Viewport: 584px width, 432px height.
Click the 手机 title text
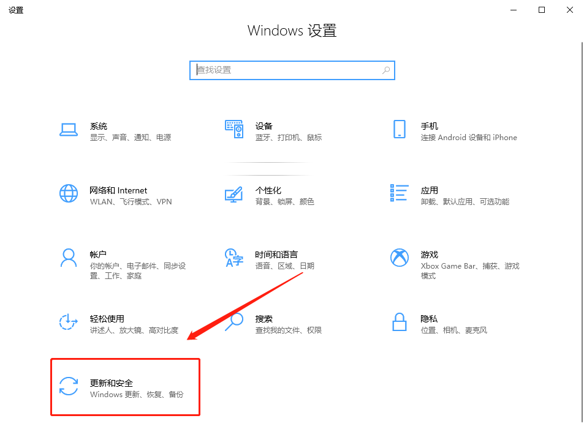click(429, 126)
